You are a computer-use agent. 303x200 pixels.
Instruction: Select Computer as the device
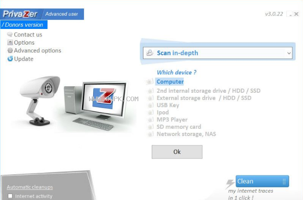170,81
